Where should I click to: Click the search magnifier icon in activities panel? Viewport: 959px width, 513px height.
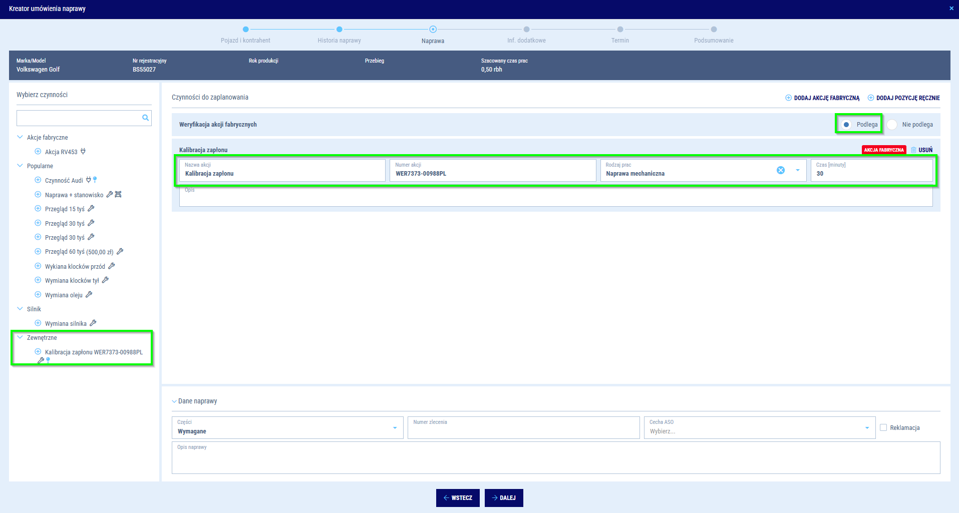pos(145,118)
